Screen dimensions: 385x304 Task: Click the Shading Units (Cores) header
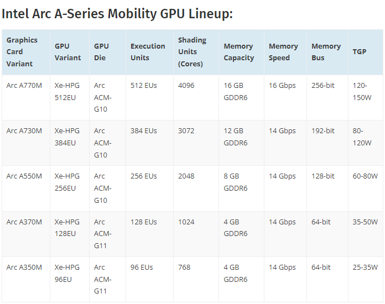click(192, 52)
